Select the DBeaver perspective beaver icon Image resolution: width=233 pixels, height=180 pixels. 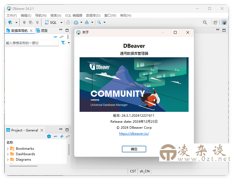tap(224, 22)
